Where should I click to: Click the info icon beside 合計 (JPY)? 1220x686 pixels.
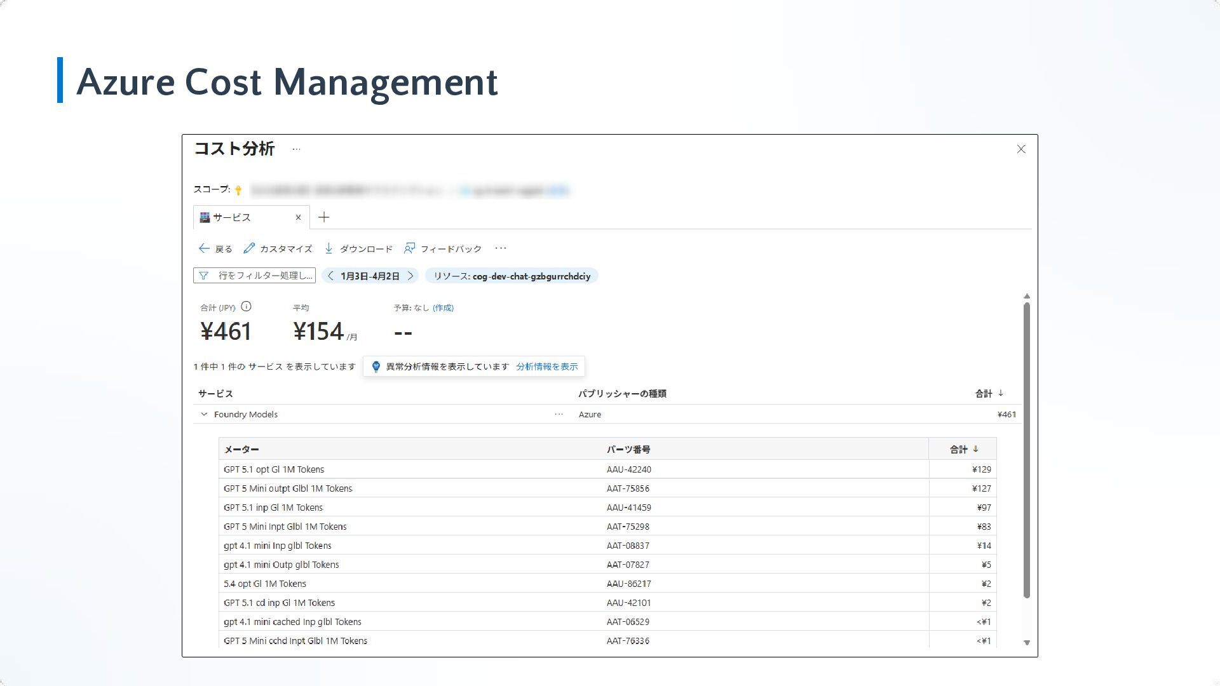click(247, 307)
